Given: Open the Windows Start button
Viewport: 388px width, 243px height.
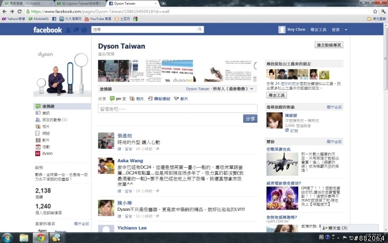Looking at the screenshot, I should pos(7,238).
